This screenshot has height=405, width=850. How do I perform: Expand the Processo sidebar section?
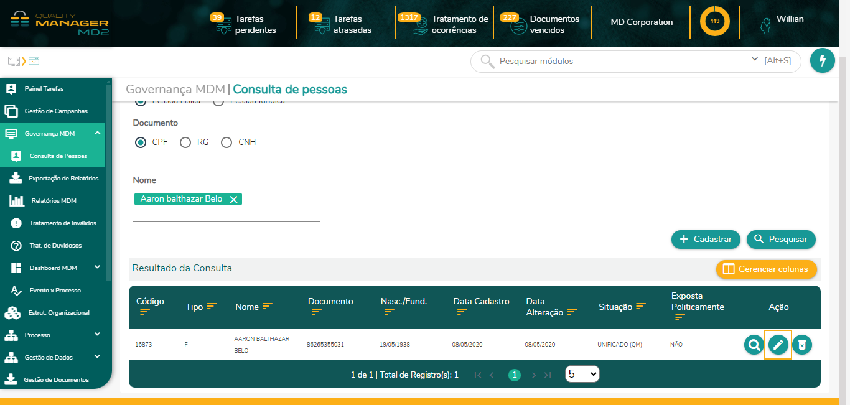tap(42, 334)
